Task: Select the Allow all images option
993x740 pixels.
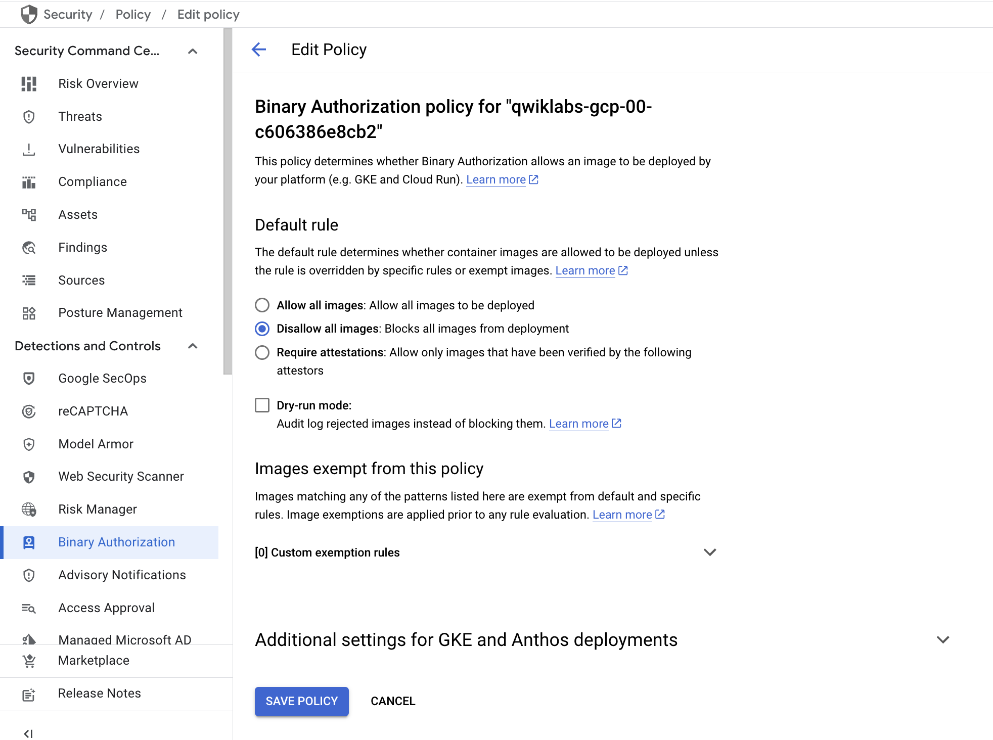Action: coord(262,305)
